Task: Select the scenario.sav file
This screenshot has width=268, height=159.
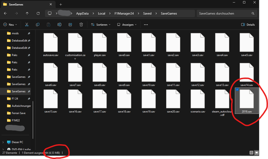Action: click(198, 101)
